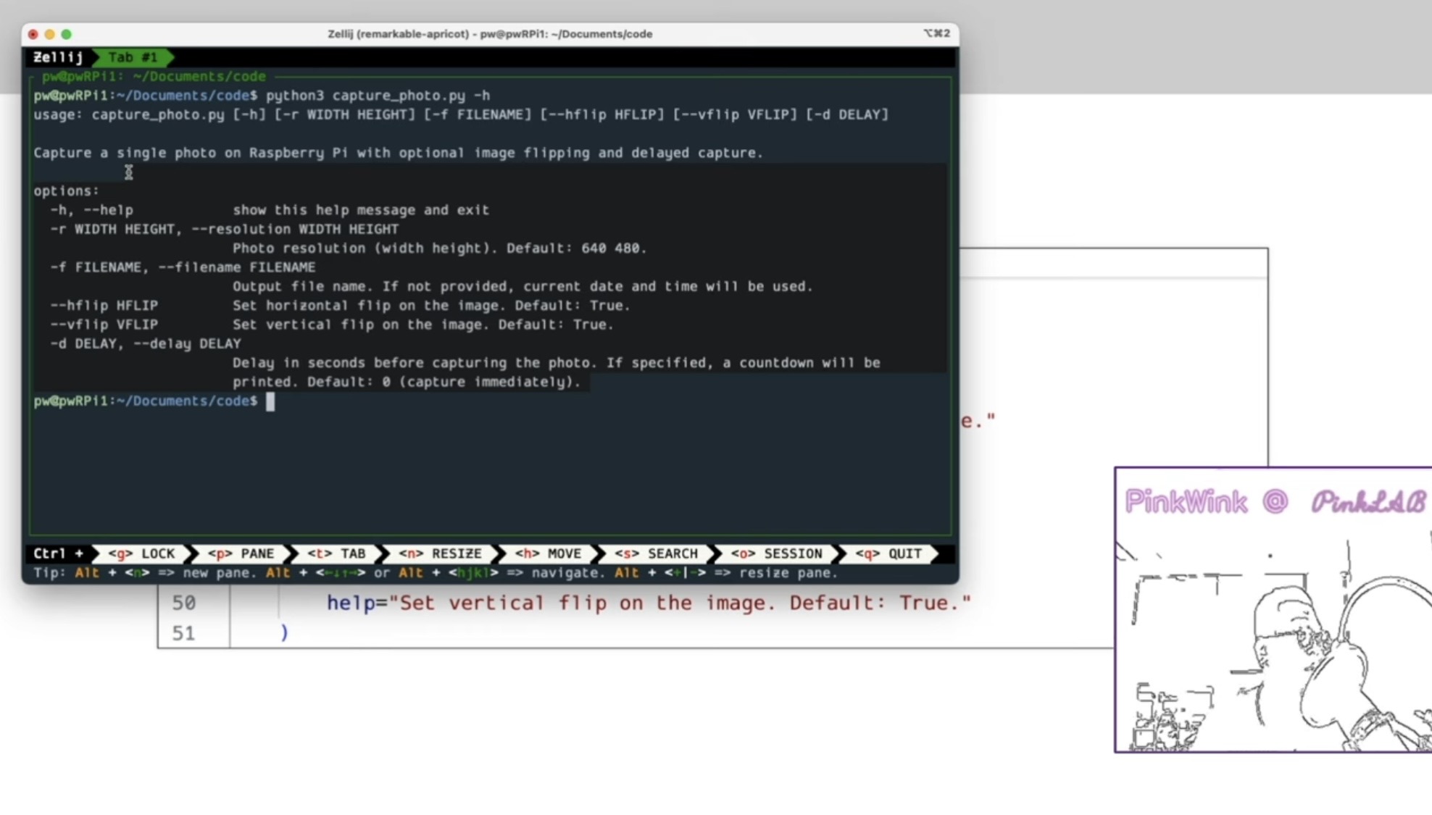Select the PANE mode in the Zellij bar
Viewport: 1432px width, 815px height.
pos(241,553)
